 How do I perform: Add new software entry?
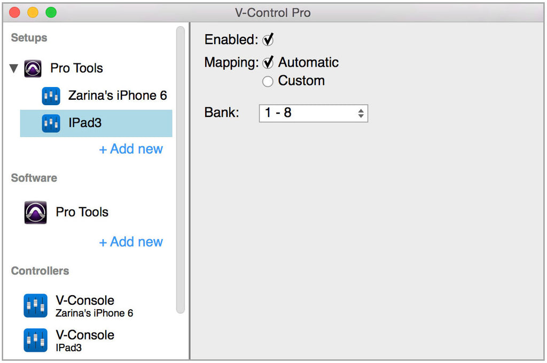pos(131,242)
